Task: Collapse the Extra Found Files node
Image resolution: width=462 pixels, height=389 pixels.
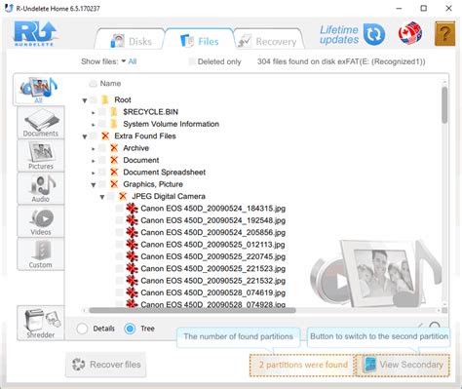Action: point(85,136)
